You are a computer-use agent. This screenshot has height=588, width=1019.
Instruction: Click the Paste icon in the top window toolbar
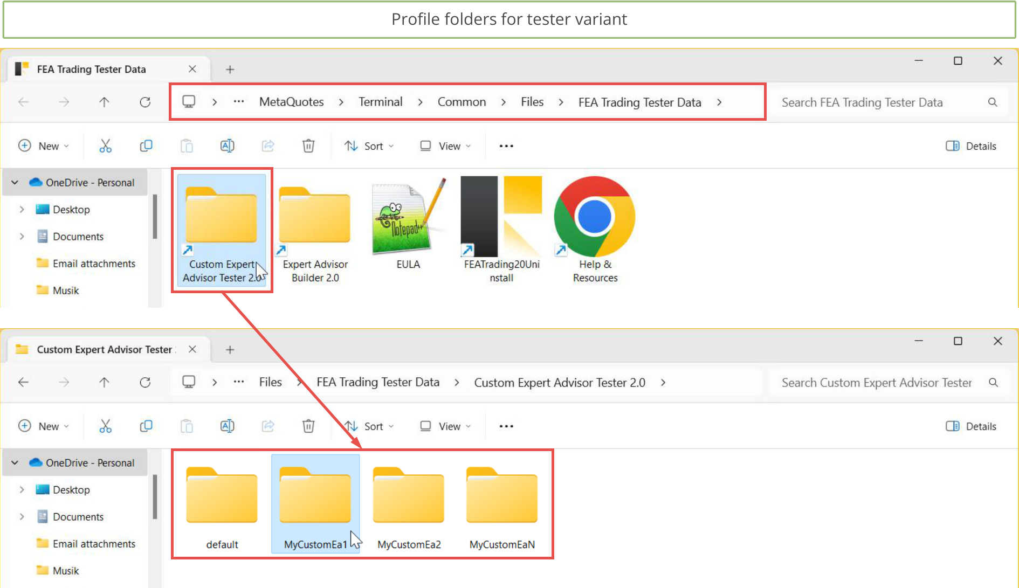point(187,146)
